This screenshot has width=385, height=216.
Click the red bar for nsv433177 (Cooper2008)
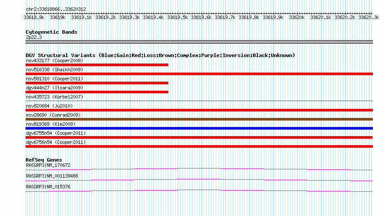tap(97, 65)
